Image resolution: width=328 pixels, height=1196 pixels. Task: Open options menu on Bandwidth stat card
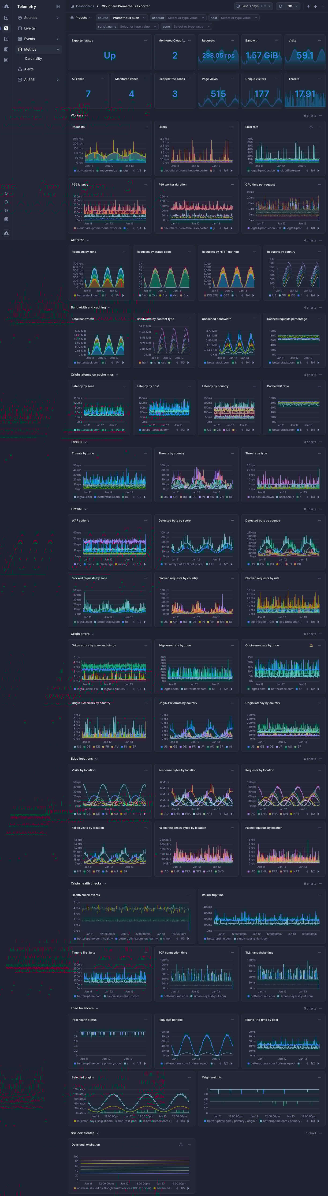point(276,40)
